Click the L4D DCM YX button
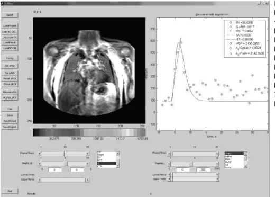Viewport: 275px width, 197px height. click(x=10, y=37)
